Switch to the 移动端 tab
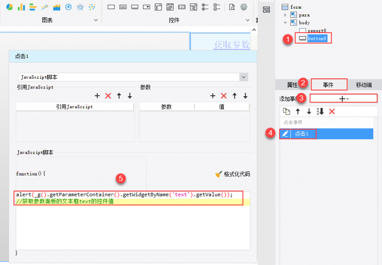382x265 pixels. pos(364,85)
